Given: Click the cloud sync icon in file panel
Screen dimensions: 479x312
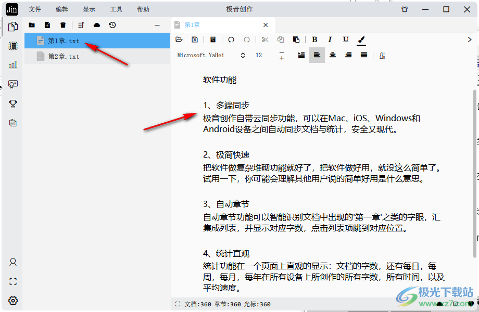Looking at the screenshot, I should point(97,25).
